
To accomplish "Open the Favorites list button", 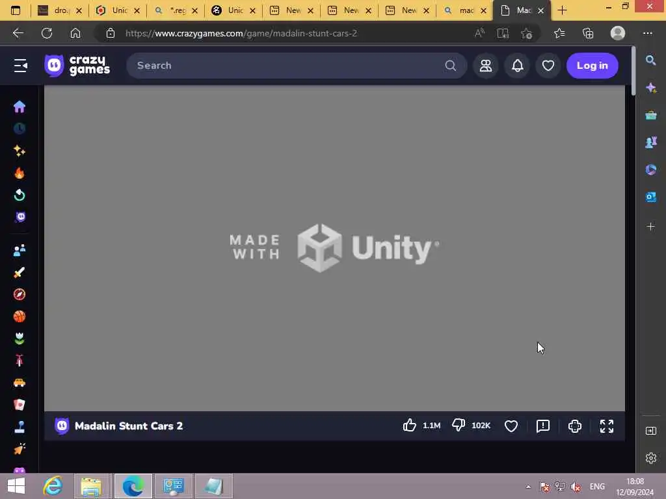I will (559, 33).
